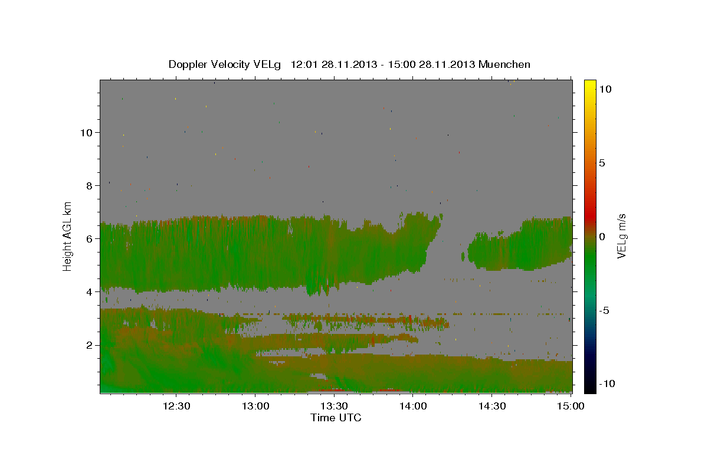Click the date range '12:01 28.11.2013 - 15:00 28.11.2013' in title
708x472 pixels.
pos(383,64)
